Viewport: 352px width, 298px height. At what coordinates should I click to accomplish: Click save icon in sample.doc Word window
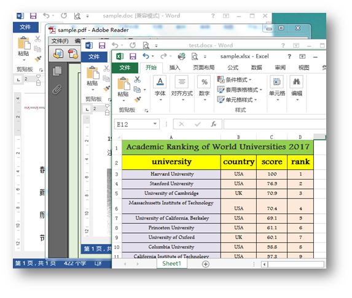coord(33,16)
